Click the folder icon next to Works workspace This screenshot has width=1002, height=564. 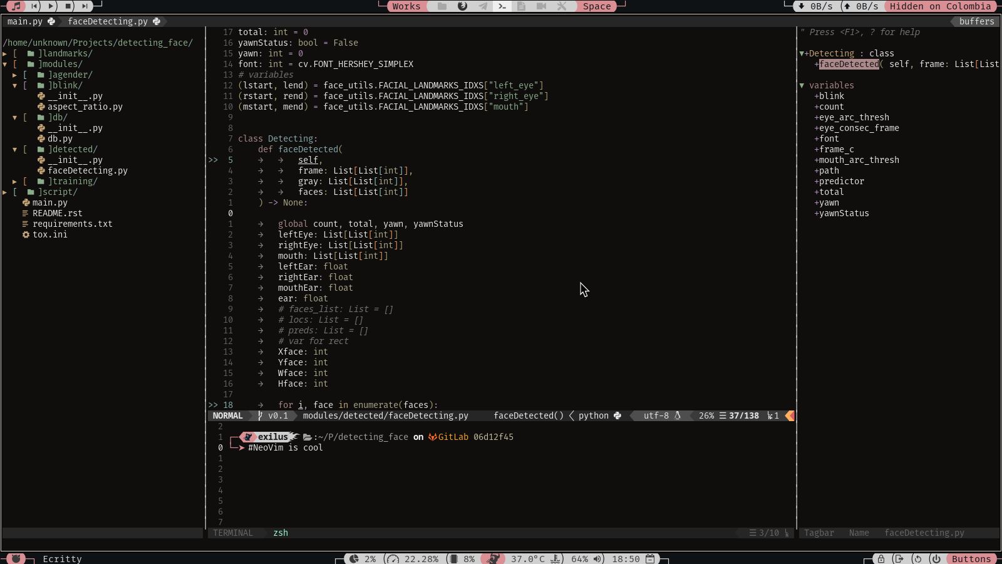click(441, 6)
